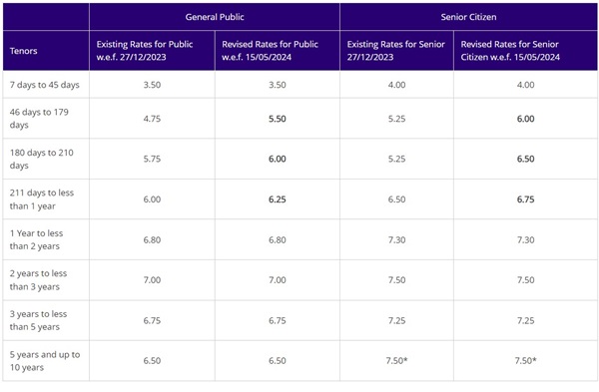Image resolution: width=599 pixels, height=392 pixels.
Task: Click the 211 days to less than 1 year cell
Action: pyautogui.click(x=46, y=199)
